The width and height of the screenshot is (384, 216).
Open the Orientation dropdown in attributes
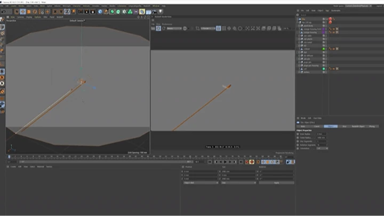point(322,148)
